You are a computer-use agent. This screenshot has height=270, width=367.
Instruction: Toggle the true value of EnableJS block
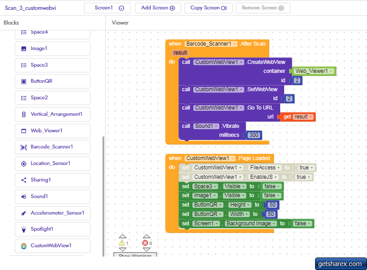[303, 177]
